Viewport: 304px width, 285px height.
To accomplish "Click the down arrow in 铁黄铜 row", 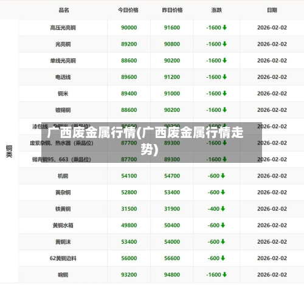I will tap(223, 208).
